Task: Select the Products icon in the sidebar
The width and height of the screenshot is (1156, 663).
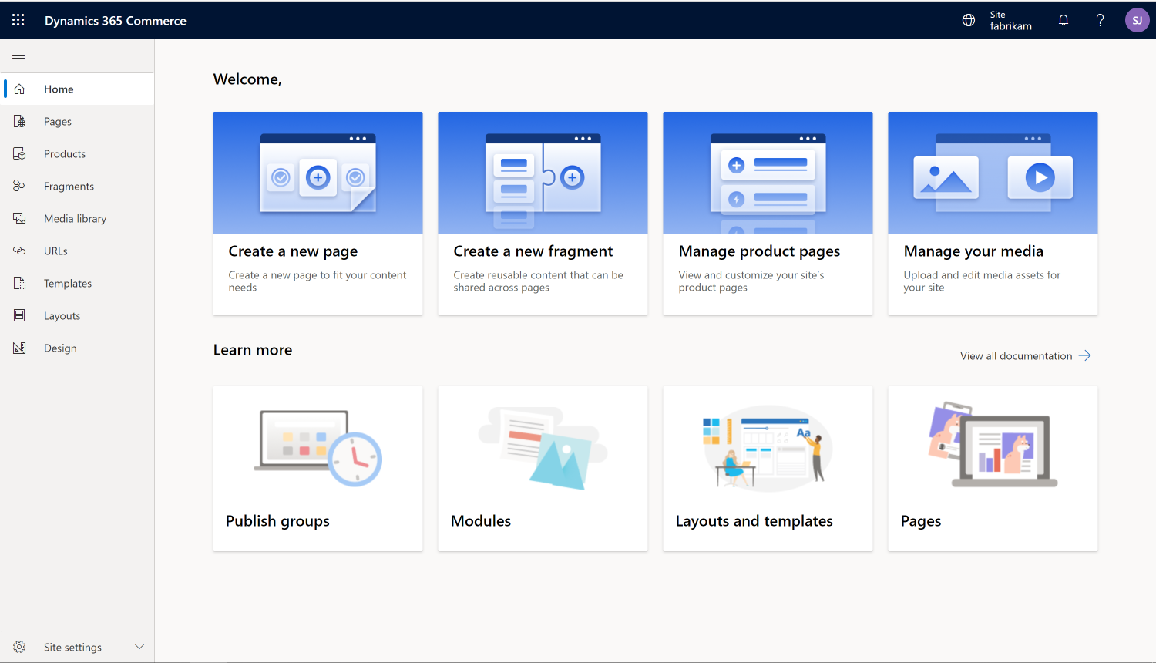Action: (x=19, y=153)
